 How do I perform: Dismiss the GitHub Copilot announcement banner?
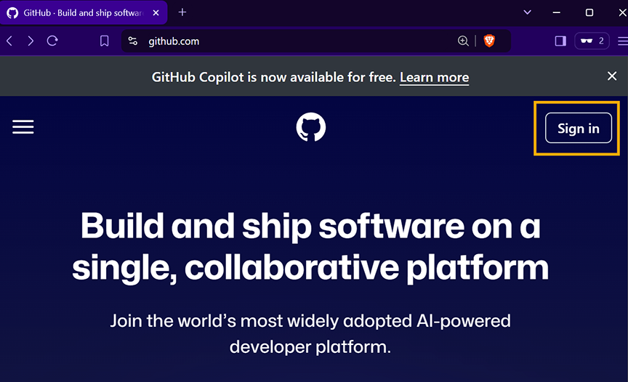click(x=611, y=76)
